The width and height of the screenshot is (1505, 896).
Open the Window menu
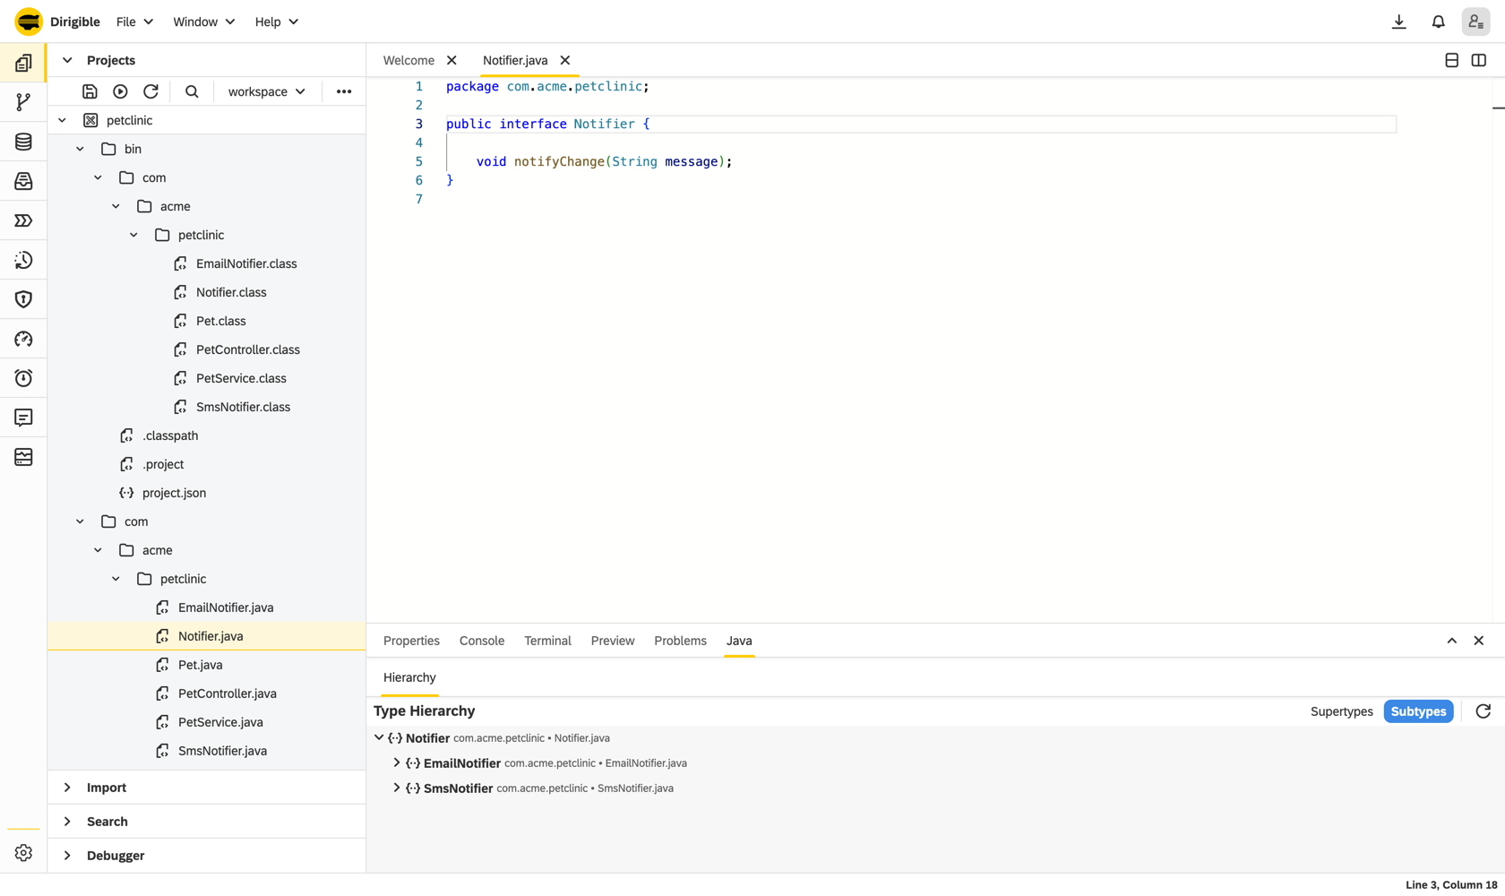click(x=203, y=22)
